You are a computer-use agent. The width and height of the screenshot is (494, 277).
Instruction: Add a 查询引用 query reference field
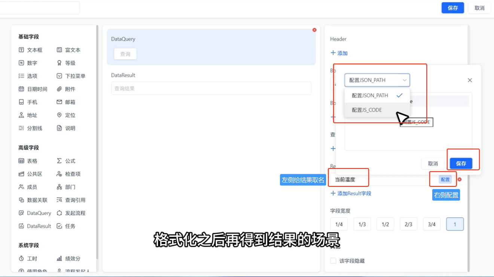[71, 200]
